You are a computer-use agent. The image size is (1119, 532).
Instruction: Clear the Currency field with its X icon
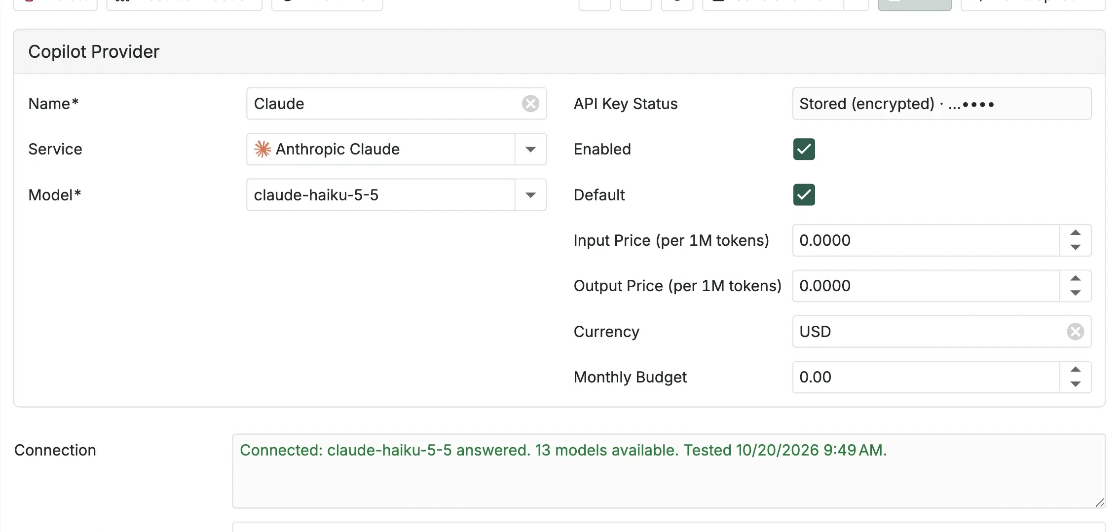click(x=1075, y=332)
